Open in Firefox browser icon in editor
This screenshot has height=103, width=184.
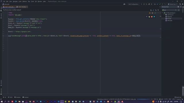pos(152,17)
